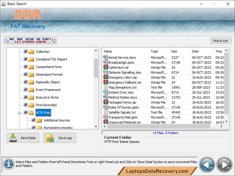
Task: Disable the Event Framework checkbox
Action: (26, 90)
